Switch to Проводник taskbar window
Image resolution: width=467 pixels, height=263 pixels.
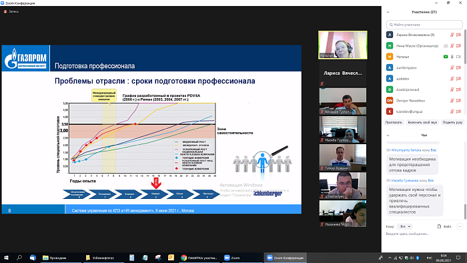point(60,258)
